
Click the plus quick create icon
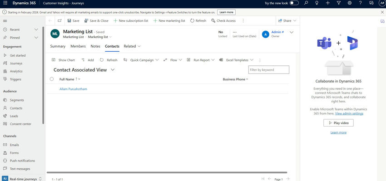tap(328, 3)
